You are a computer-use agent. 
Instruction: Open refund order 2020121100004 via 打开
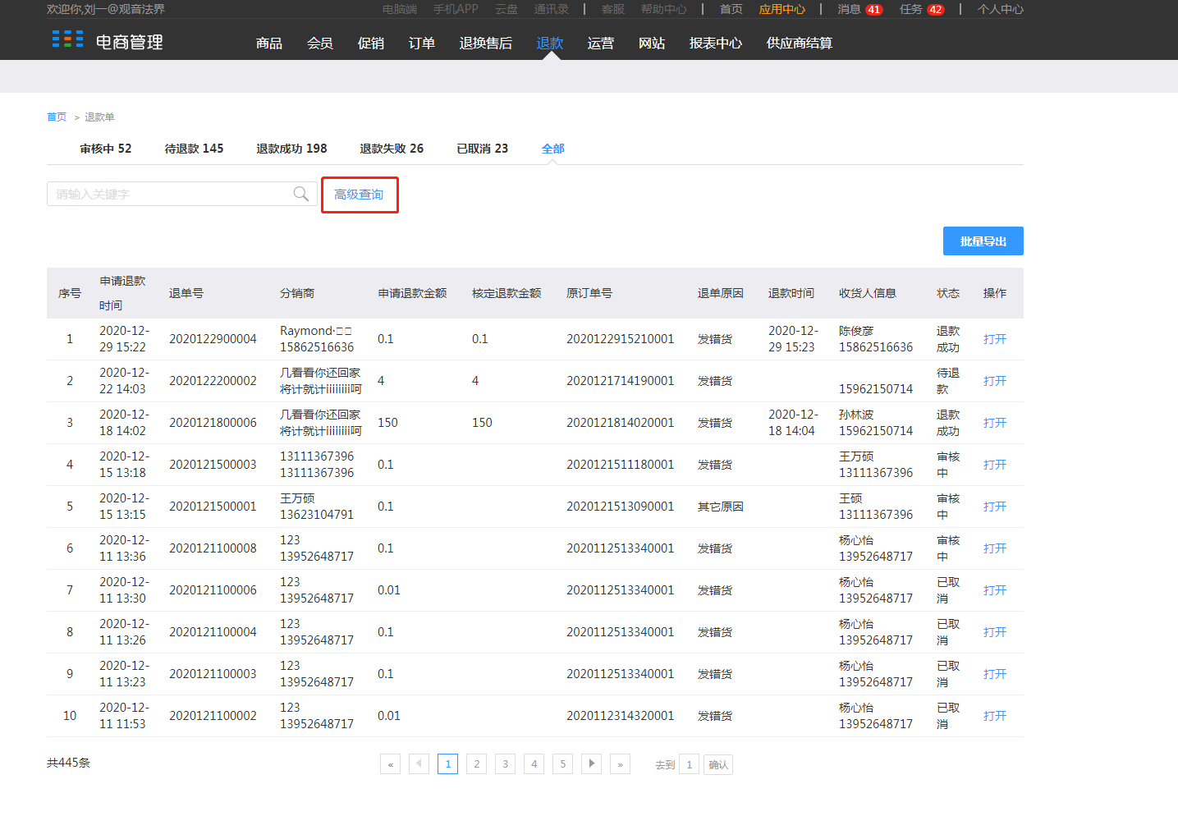[995, 632]
